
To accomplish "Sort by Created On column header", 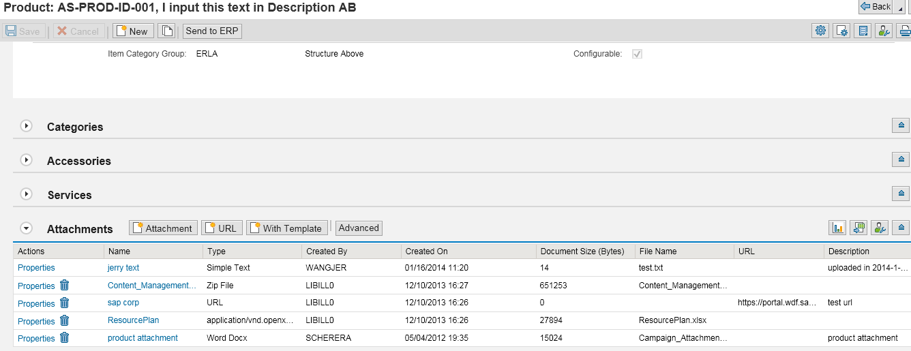I will pos(427,251).
